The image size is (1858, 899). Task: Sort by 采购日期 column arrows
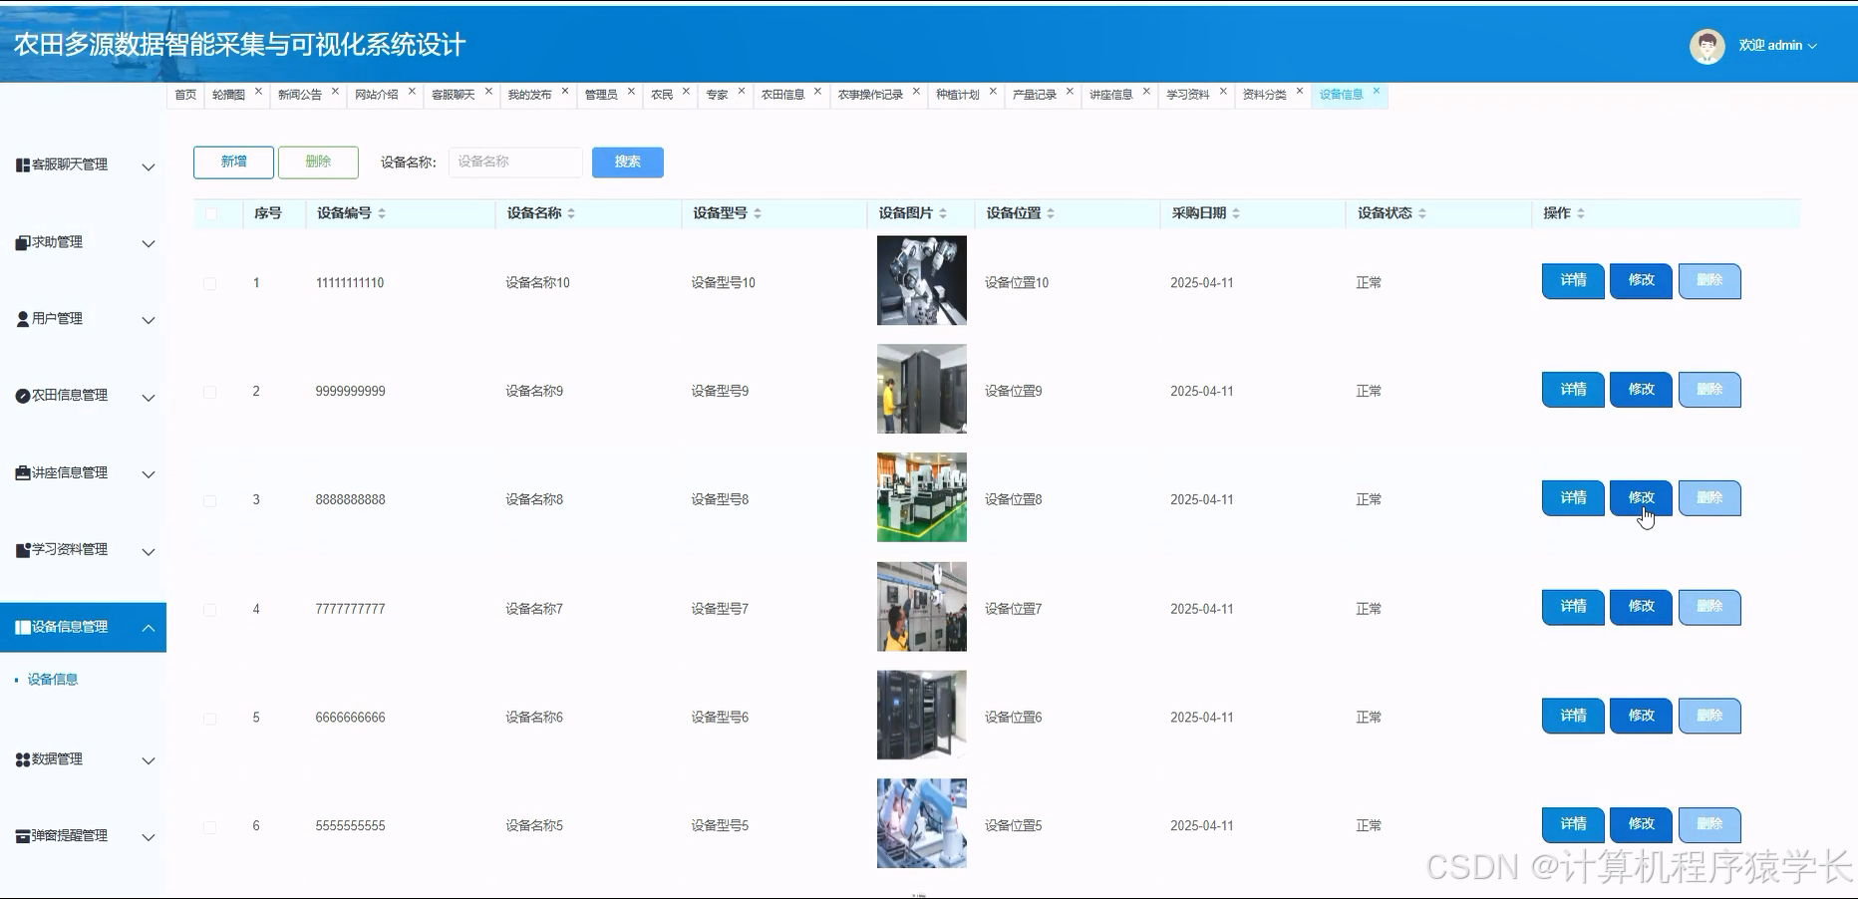pos(1236,213)
